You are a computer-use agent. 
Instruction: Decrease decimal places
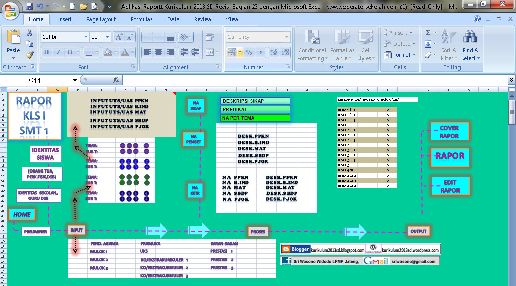285,52
